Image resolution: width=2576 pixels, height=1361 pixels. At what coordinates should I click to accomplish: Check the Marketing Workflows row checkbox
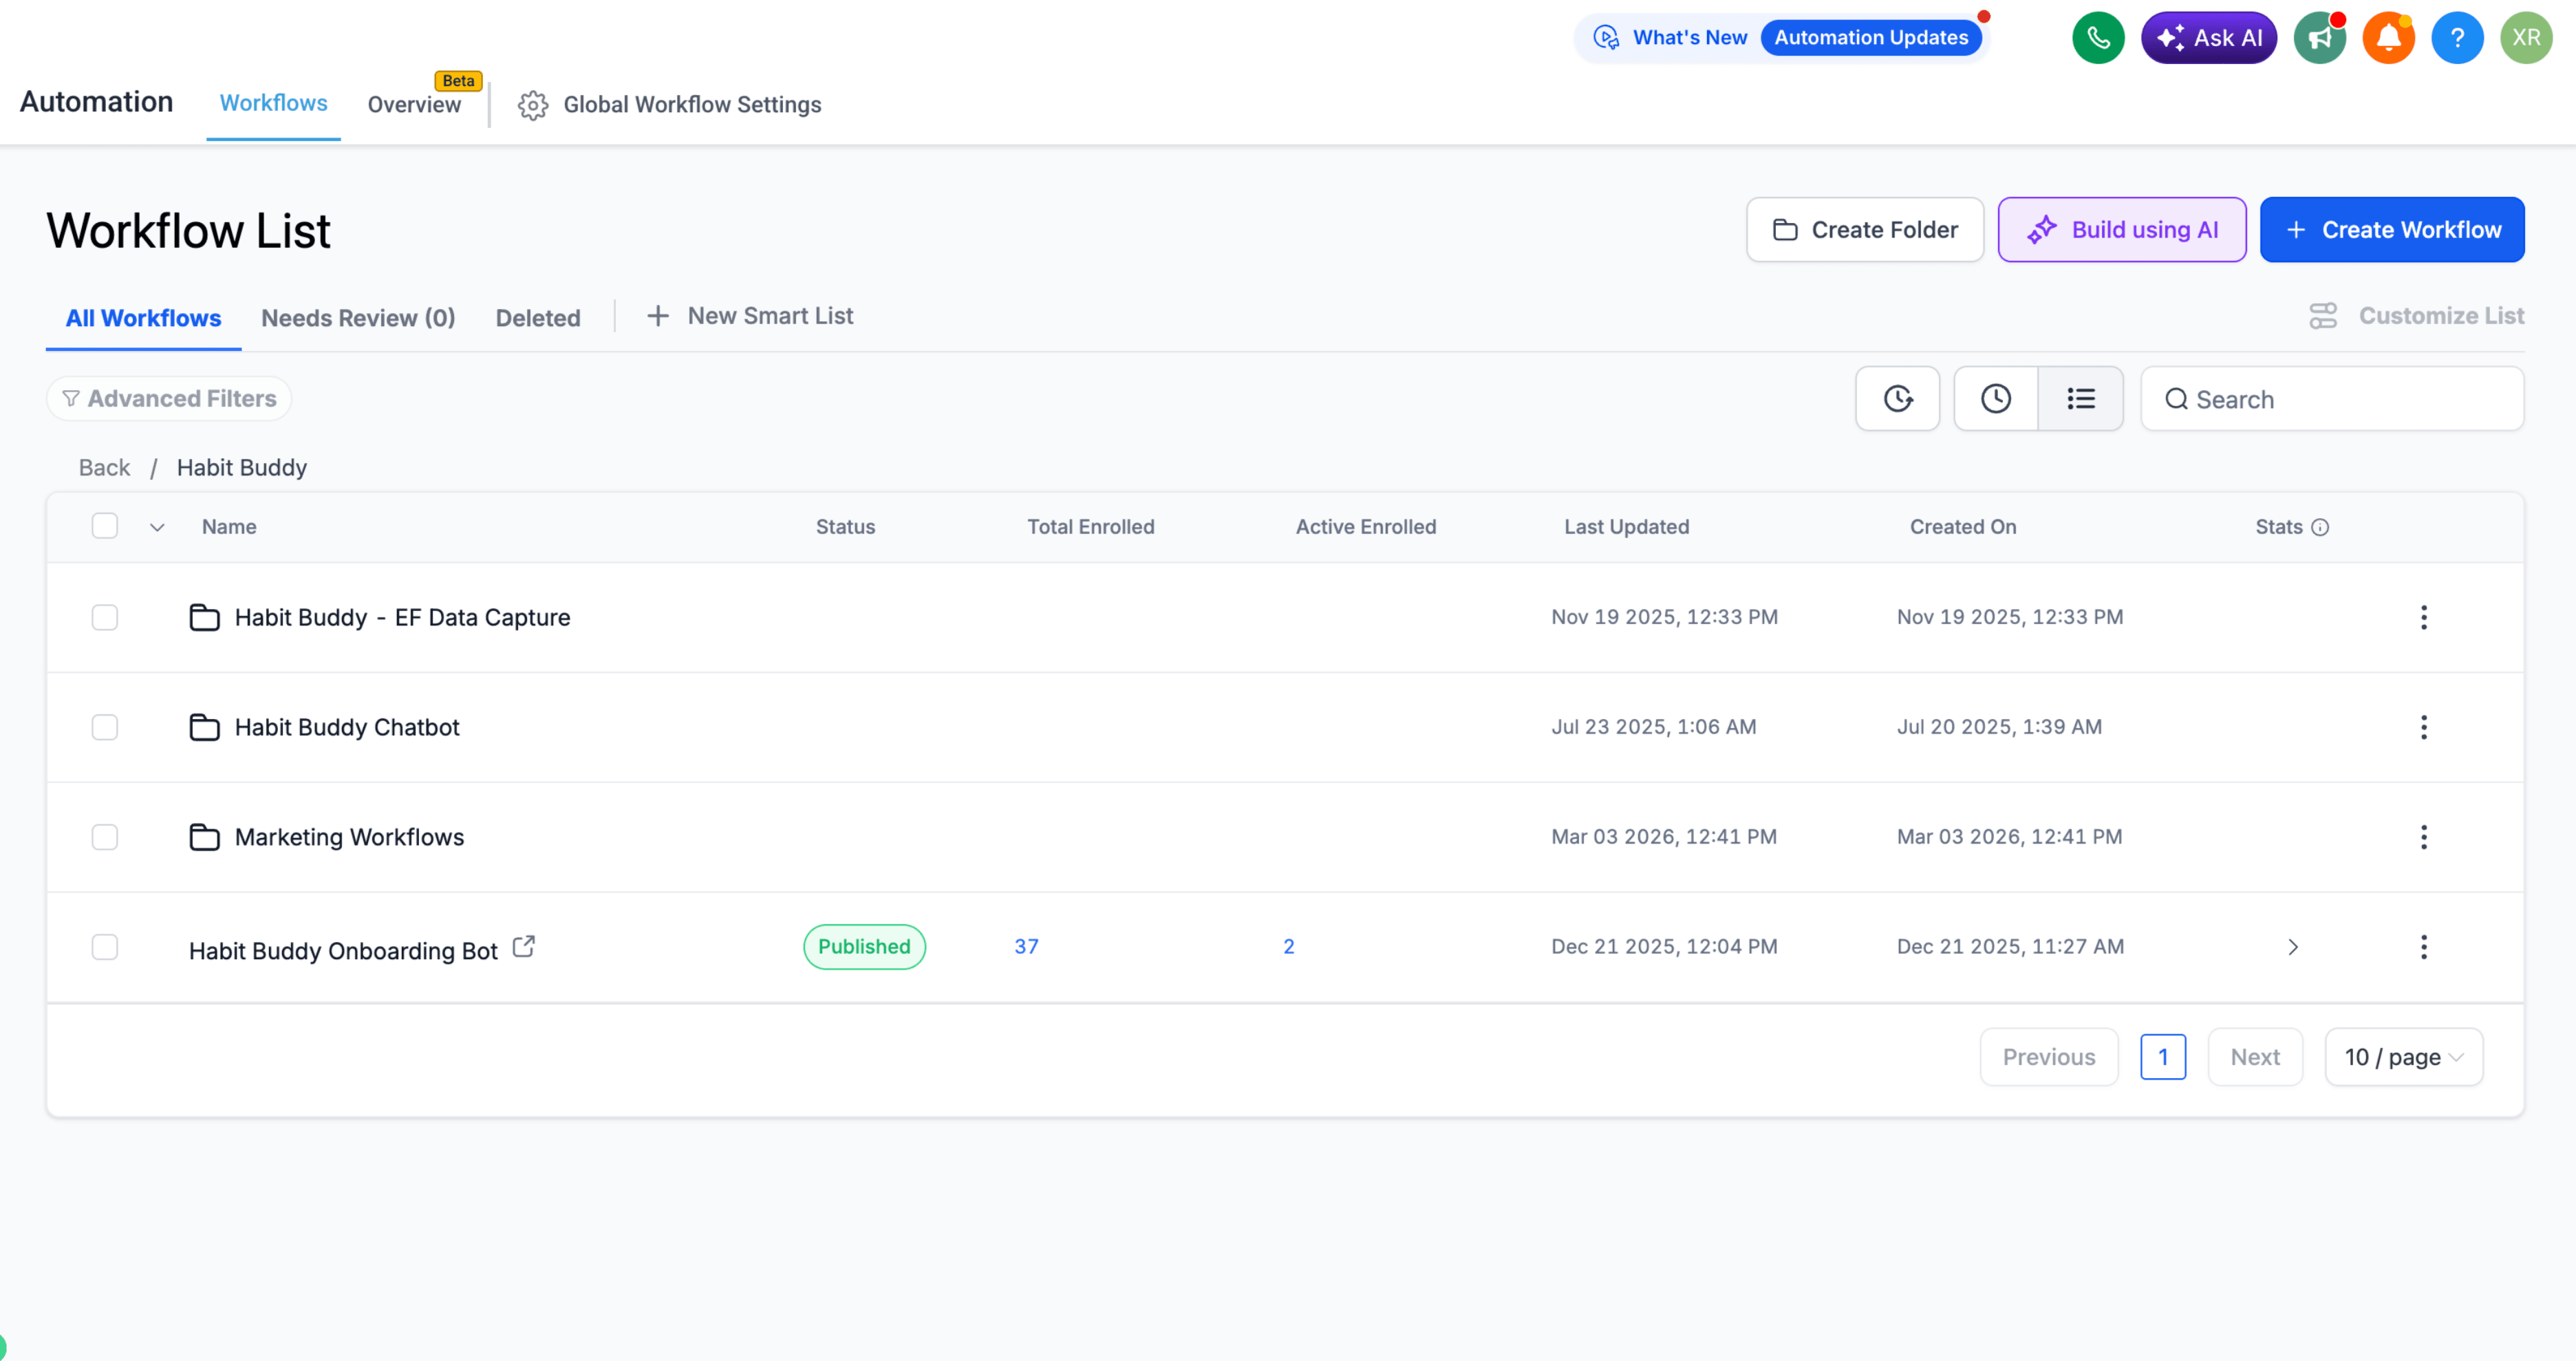click(x=105, y=837)
